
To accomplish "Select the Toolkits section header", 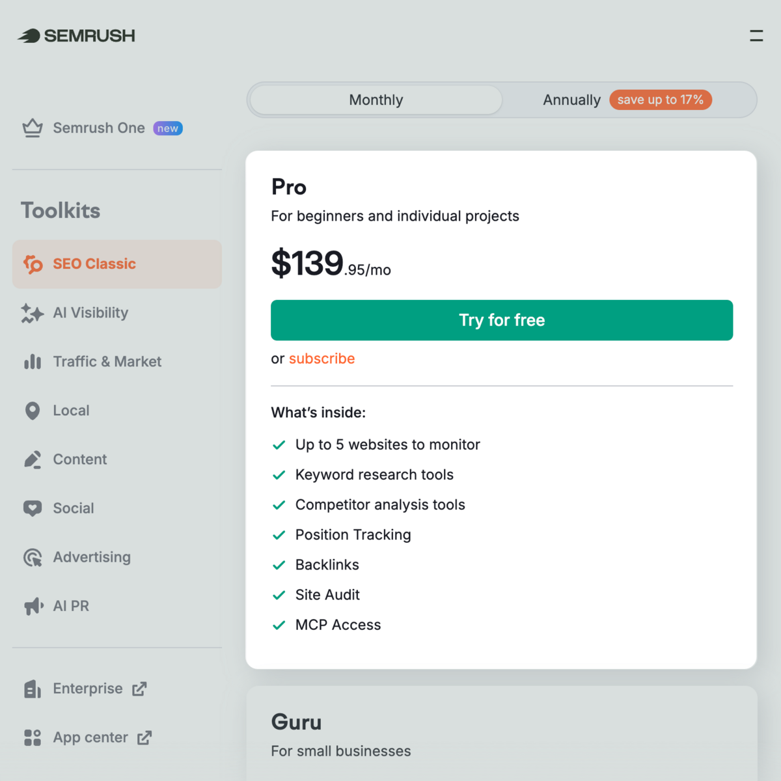I will pyautogui.click(x=61, y=210).
